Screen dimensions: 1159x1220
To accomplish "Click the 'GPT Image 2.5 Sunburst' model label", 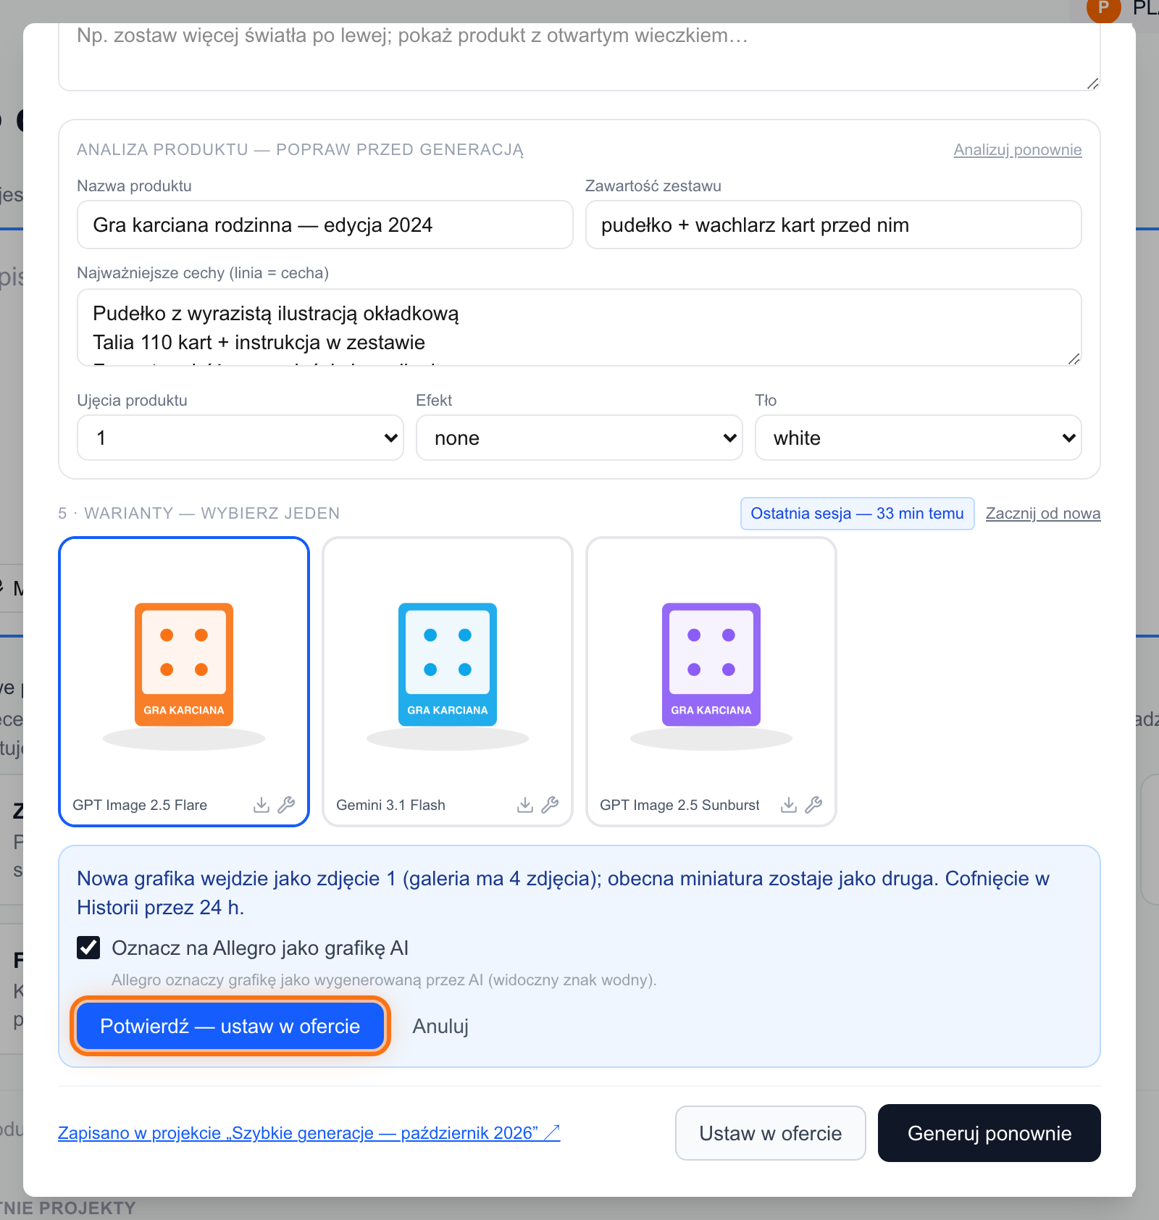I will (x=679, y=805).
